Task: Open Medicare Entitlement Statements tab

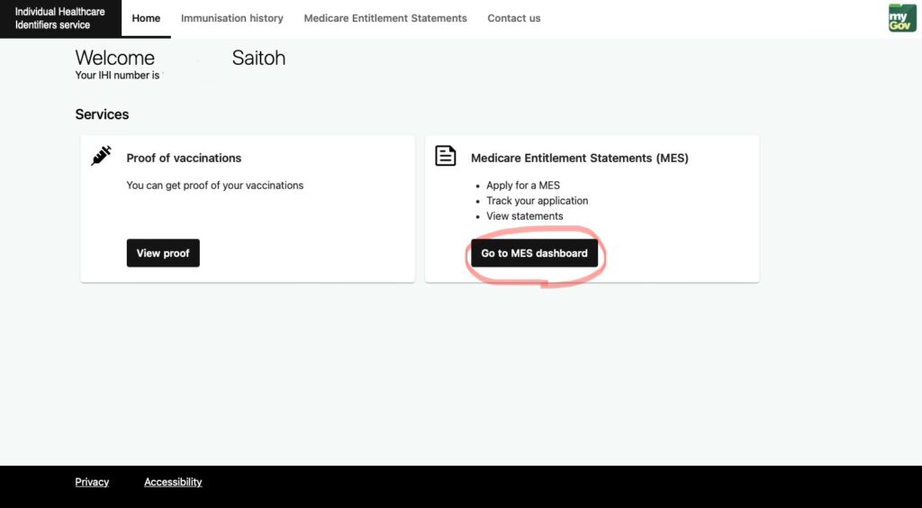Action: coord(385,18)
